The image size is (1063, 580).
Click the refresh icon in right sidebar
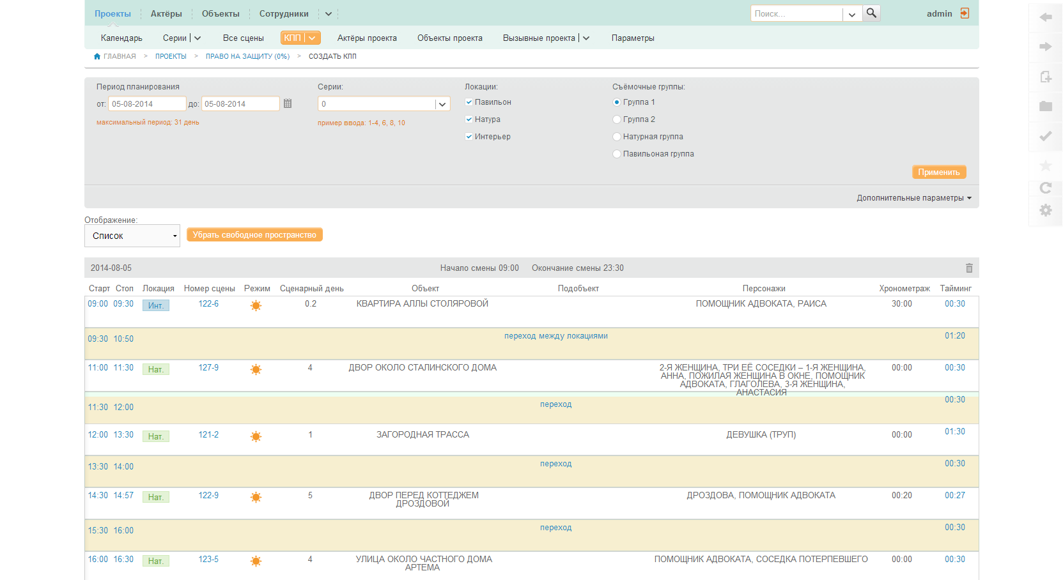1046,188
